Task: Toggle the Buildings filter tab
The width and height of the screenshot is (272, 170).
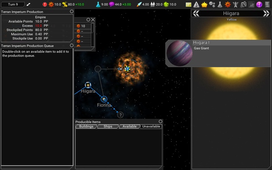Action: [86, 127]
